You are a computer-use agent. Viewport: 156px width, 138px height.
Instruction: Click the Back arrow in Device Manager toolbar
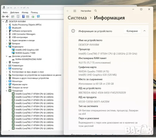[x=3, y=16]
